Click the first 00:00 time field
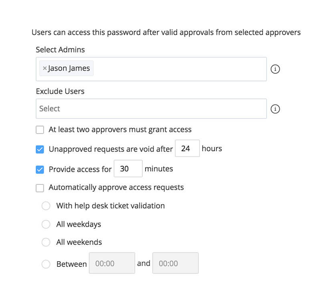 tap(112, 263)
